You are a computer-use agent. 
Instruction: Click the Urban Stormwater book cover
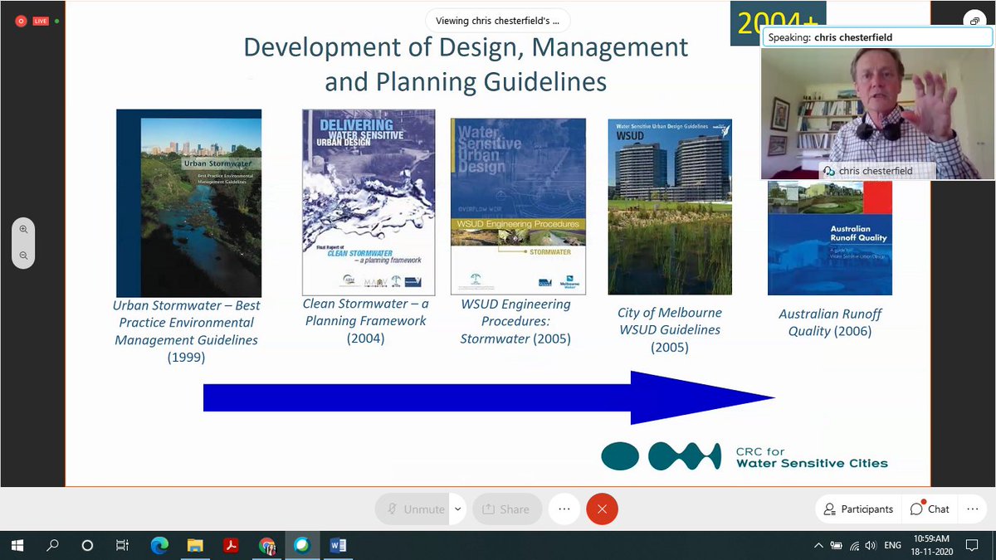click(188, 203)
